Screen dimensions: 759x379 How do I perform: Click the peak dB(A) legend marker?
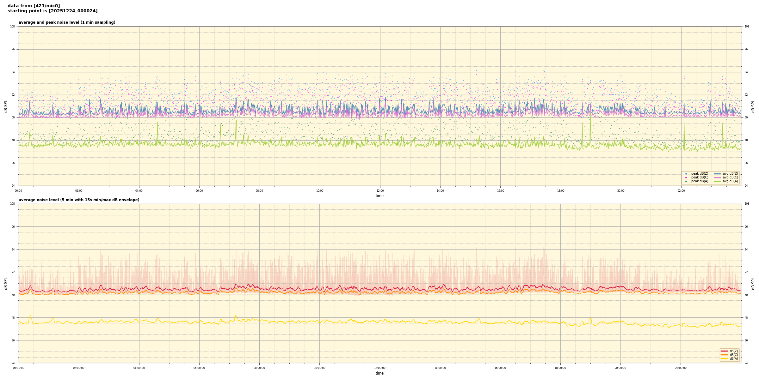pyautogui.click(x=686, y=181)
